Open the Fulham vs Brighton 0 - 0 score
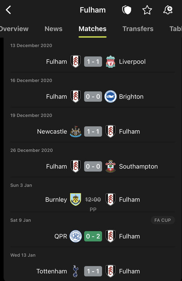Screen dimensions: 182x281 coord(93,97)
